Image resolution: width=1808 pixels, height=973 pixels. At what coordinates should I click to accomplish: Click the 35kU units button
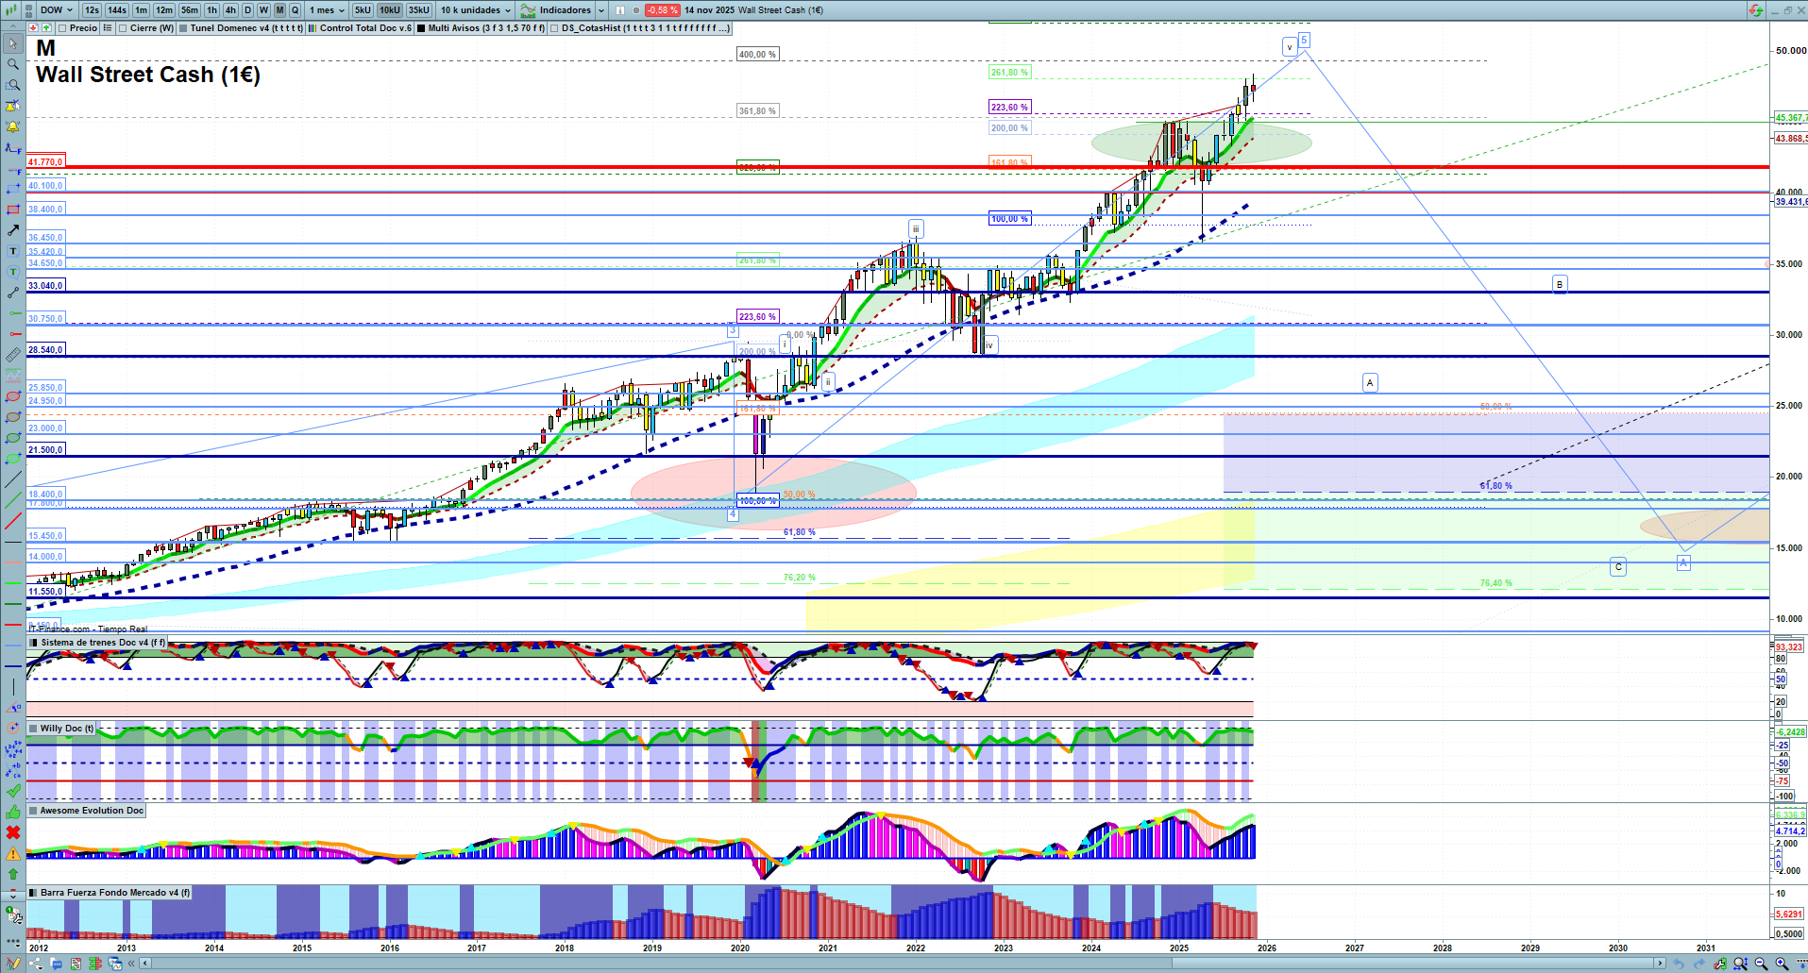[x=418, y=10]
